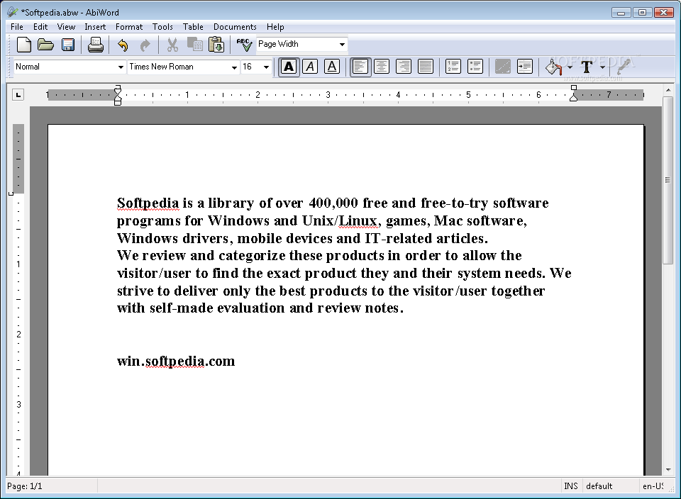
Task: Open the Format menu
Action: point(129,27)
